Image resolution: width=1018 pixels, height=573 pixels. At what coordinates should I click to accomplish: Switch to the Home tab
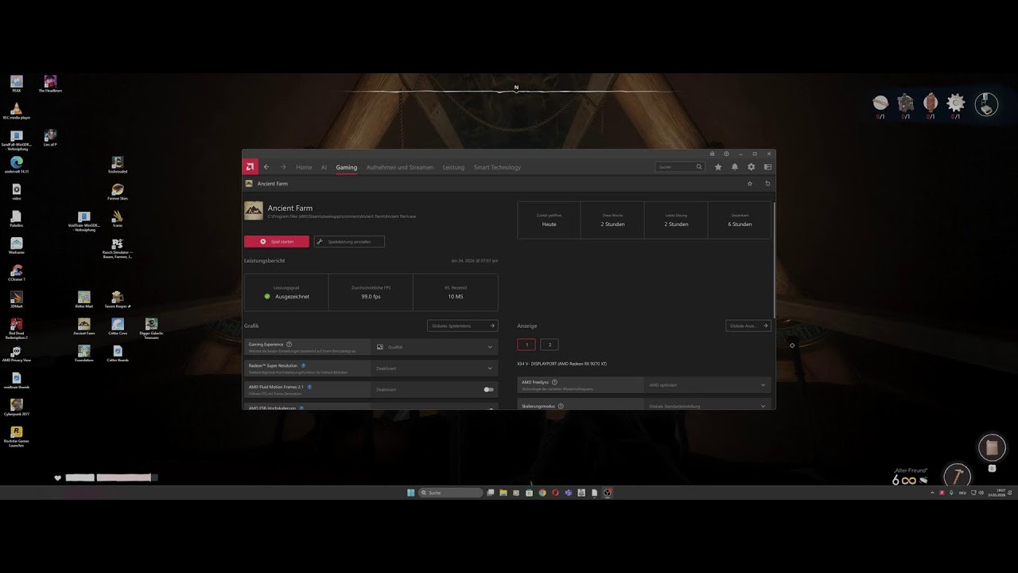304,167
